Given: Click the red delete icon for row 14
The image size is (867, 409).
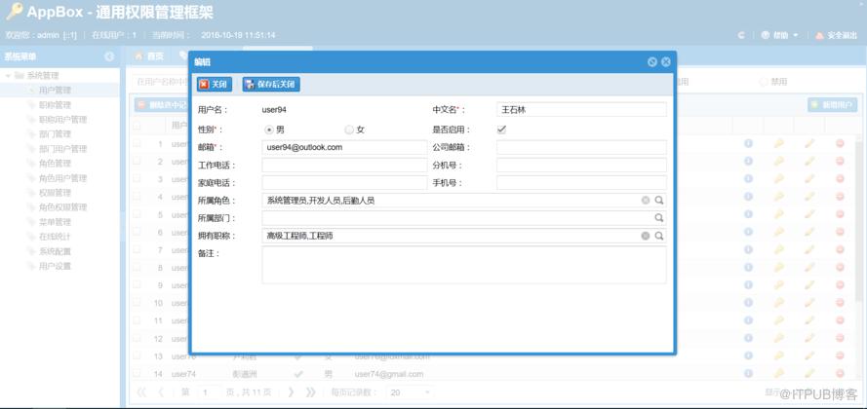Looking at the screenshot, I should (x=840, y=374).
